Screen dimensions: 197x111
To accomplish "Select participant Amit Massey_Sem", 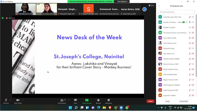I will point(176,43).
